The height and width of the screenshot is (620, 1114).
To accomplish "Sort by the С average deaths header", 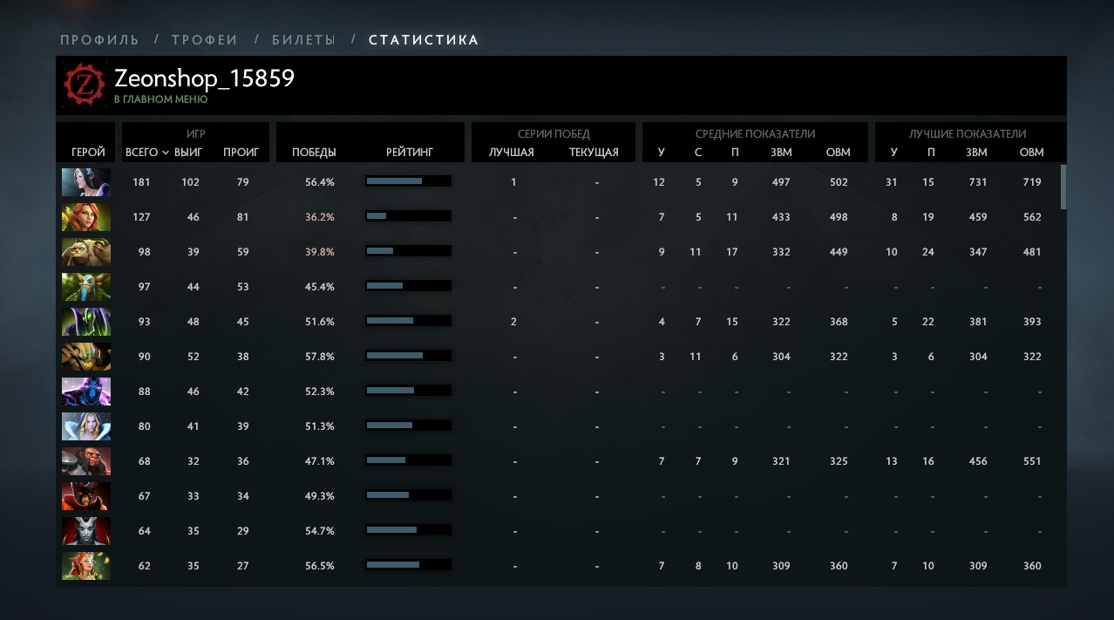I will pyautogui.click(x=698, y=153).
